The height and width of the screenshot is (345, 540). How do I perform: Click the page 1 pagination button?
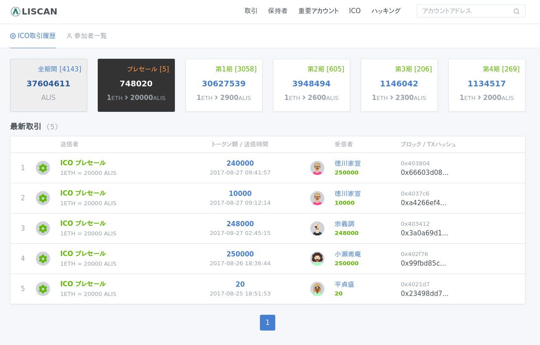pyautogui.click(x=267, y=323)
